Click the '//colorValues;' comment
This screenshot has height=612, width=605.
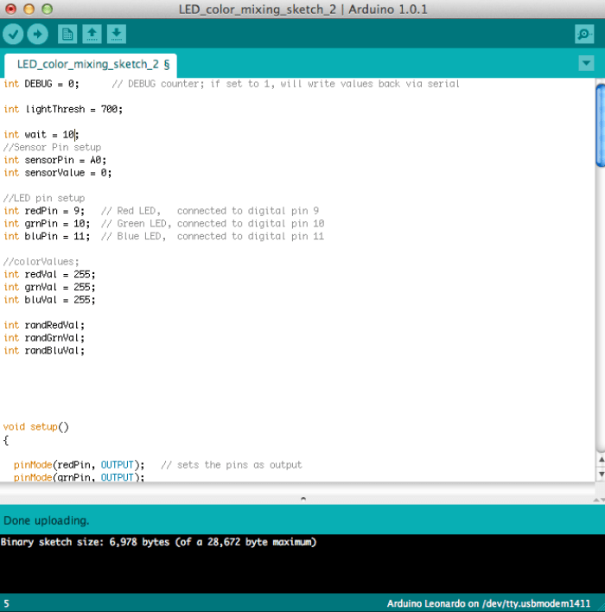pyautogui.click(x=41, y=262)
